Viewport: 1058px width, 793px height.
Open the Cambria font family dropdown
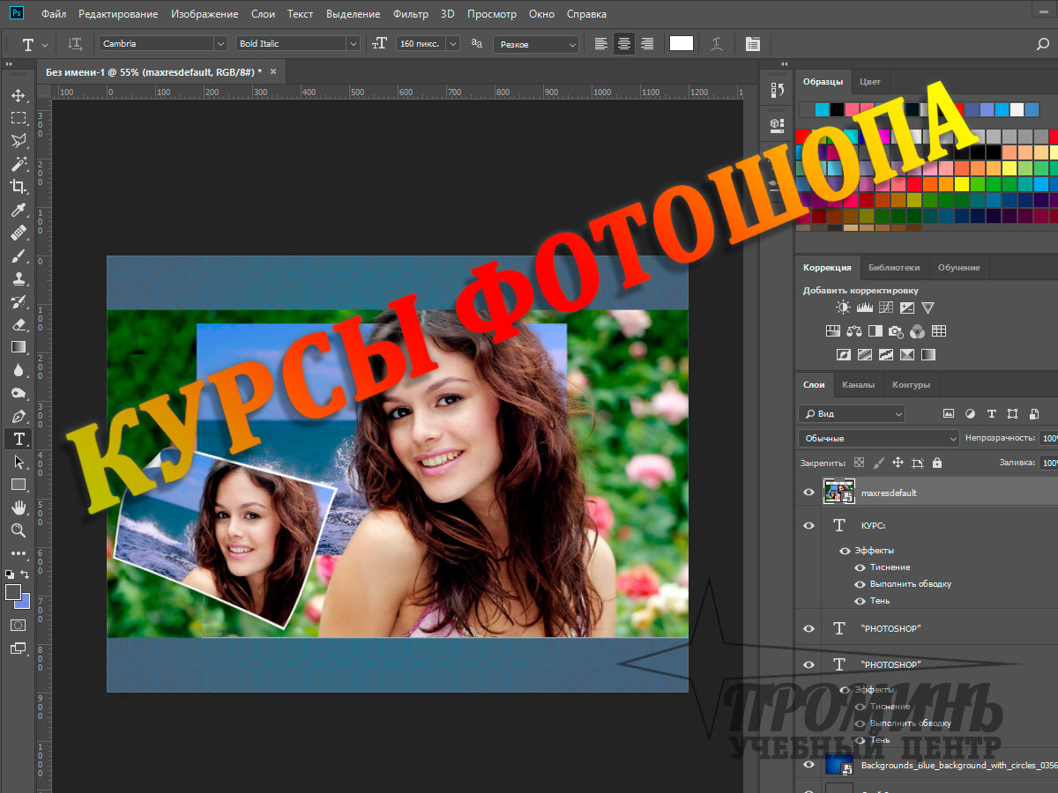click(220, 43)
